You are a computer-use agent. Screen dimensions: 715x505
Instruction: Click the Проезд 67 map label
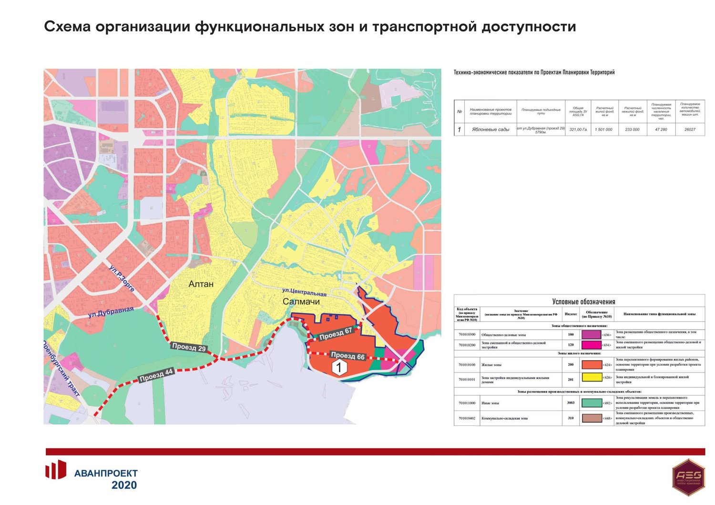[336, 333]
